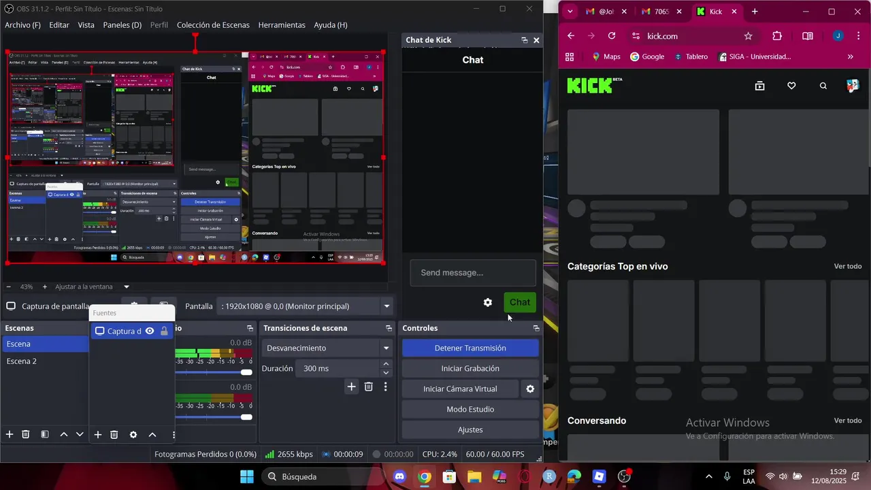Open Paneles (D) menu
The width and height of the screenshot is (871, 490).
click(122, 25)
